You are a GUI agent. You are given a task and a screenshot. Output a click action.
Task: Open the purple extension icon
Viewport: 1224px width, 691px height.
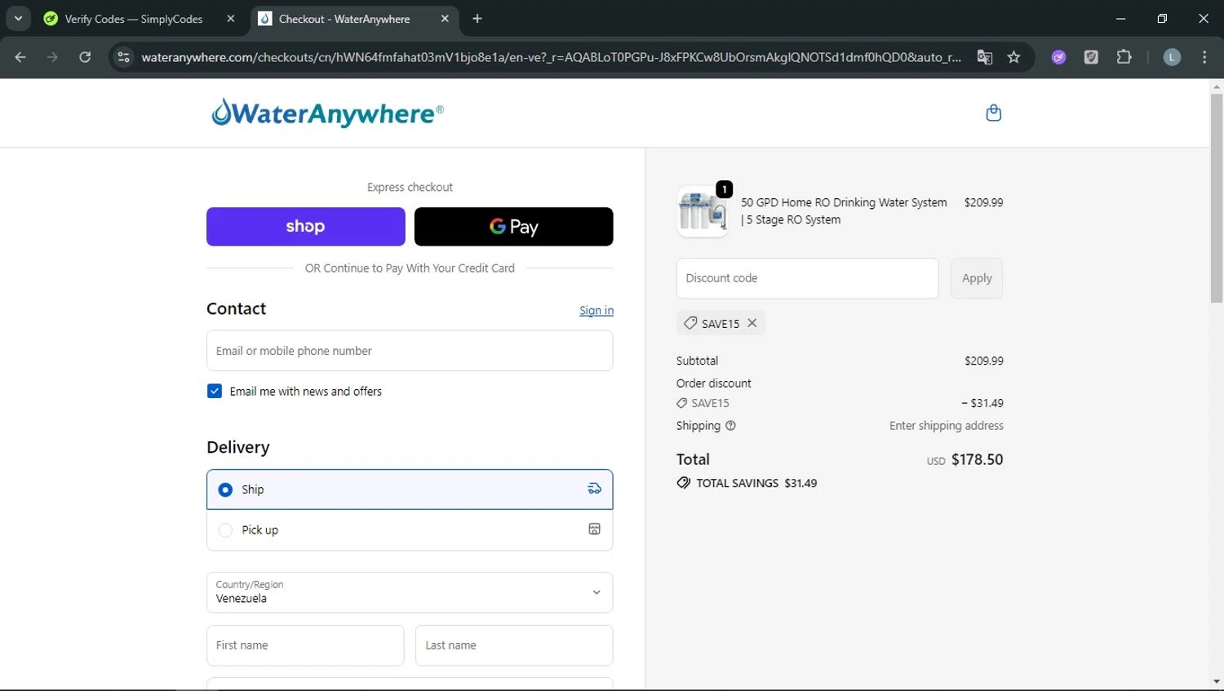click(x=1058, y=57)
